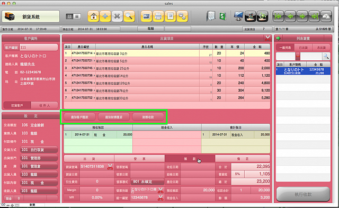Open 付款內容 dropdown showing 101 現金

pyautogui.click(x=39, y=183)
